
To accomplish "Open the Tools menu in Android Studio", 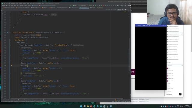I will (33, 3).
